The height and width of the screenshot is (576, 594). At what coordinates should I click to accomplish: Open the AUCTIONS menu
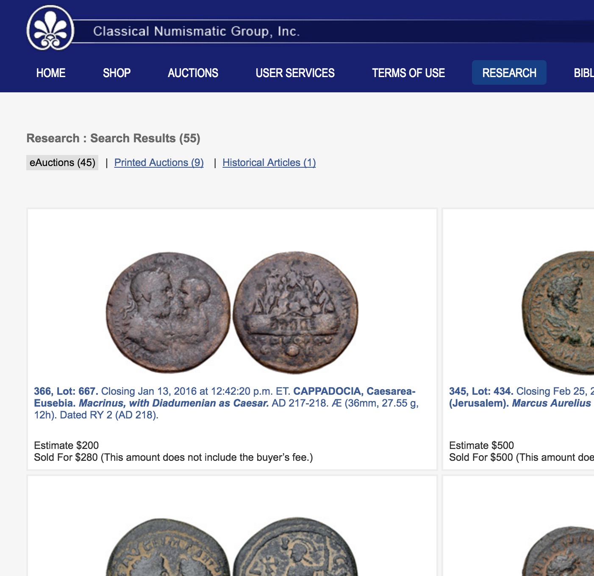[x=193, y=73]
